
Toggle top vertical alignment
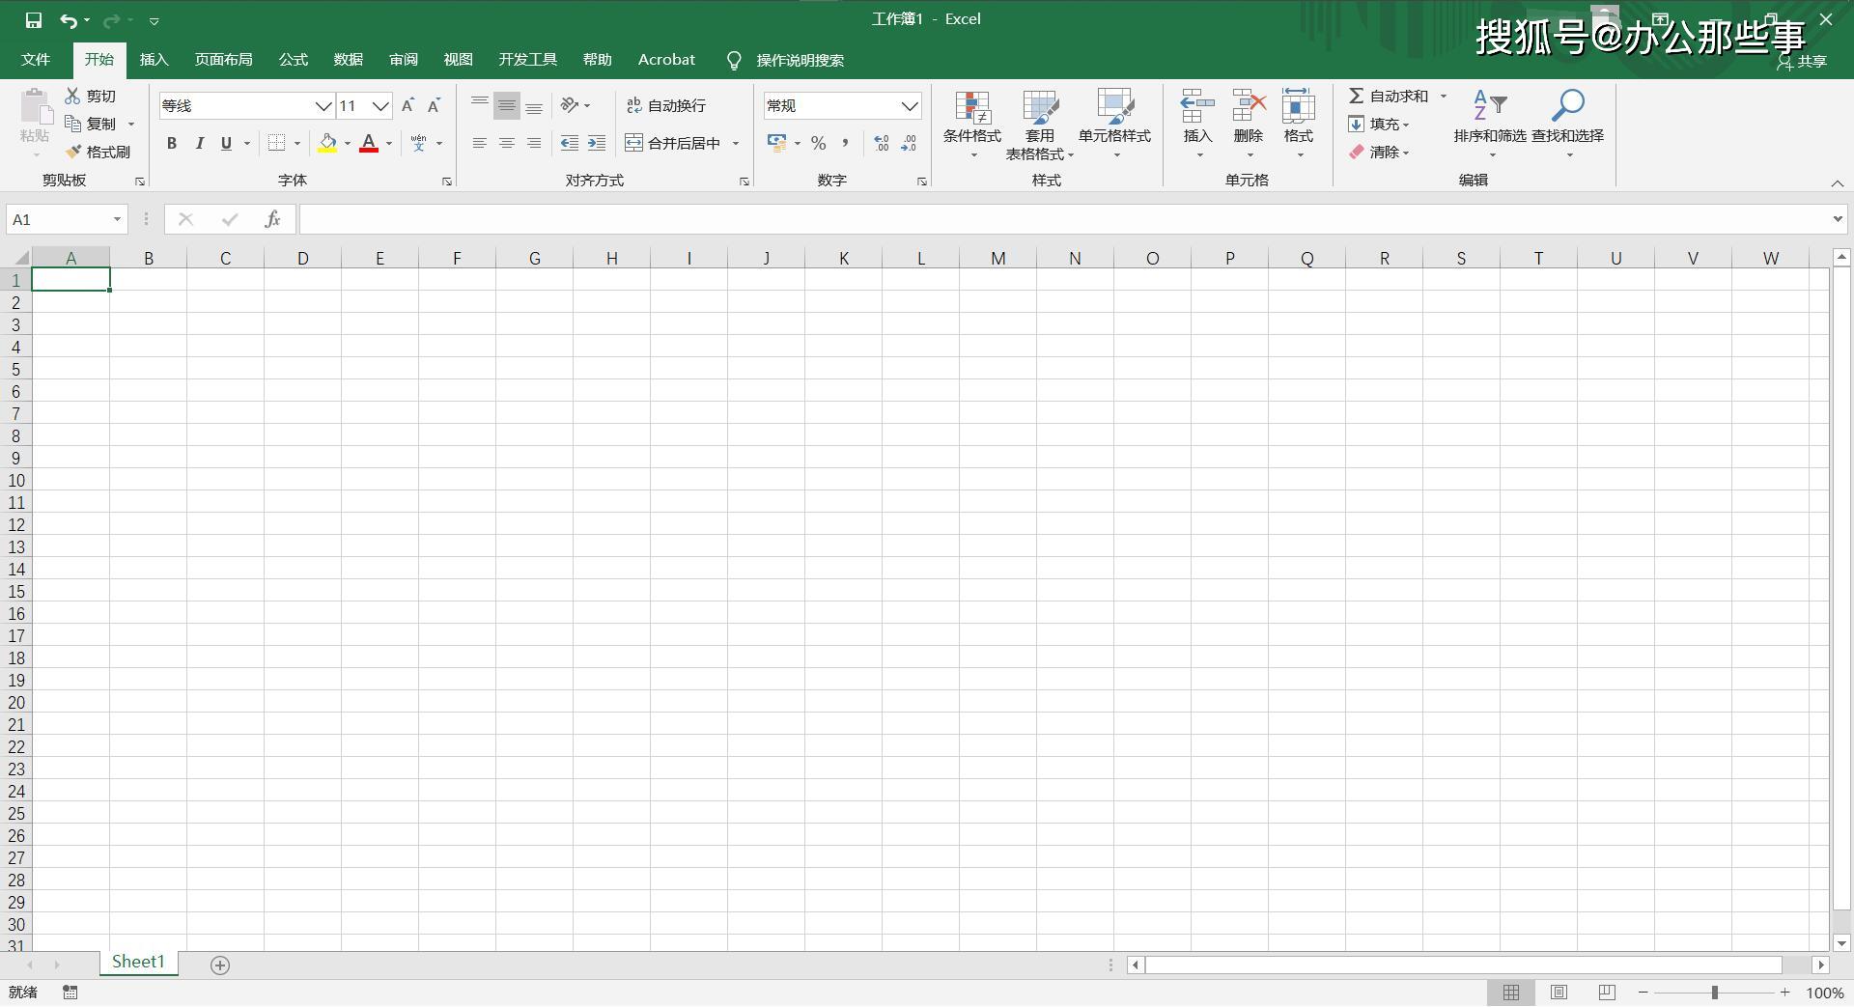pyautogui.click(x=480, y=105)
